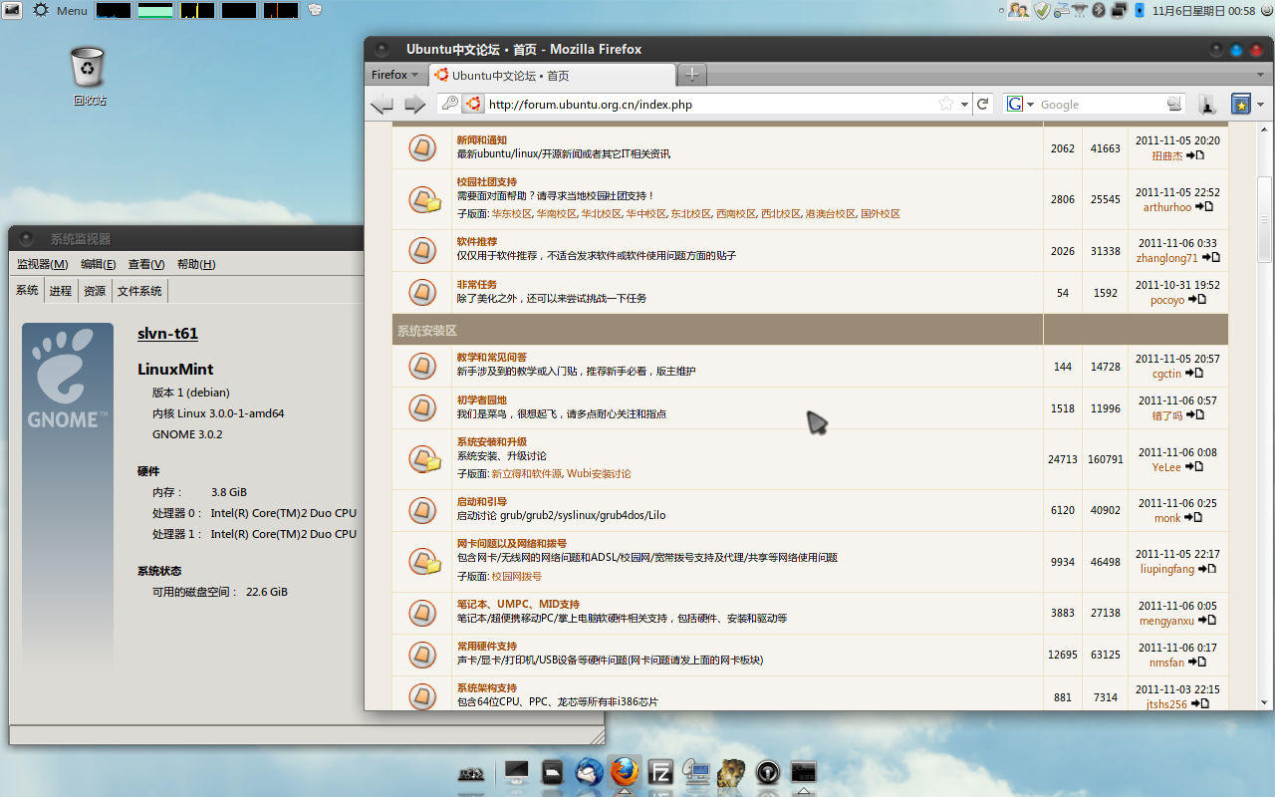1275x797 pixels.
Task: Click the show desktop icon in top panel
Action: (x=12, y=10)
